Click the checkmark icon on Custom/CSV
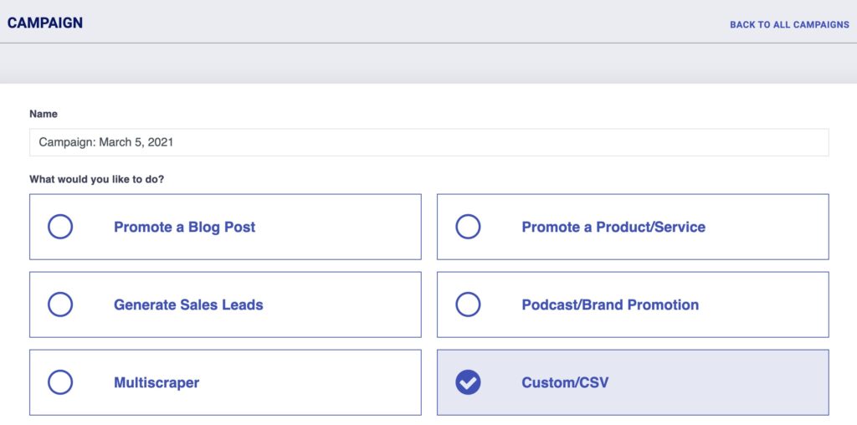The width and height of the screenshot is (857, 425). tap(468, 382)
